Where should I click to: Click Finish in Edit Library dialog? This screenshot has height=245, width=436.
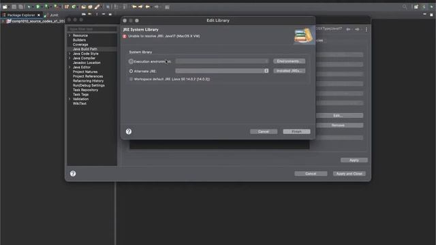pyautogui.click(x=297, y=131)
